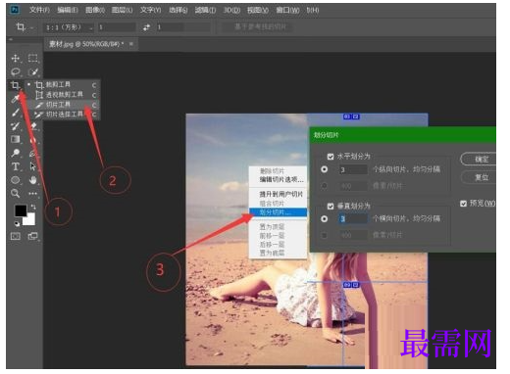The width and height of the screenshot is (510, 374).
Task: Select pixels-per-slice radio under 垂直划分为
Action: pos(325,235)
